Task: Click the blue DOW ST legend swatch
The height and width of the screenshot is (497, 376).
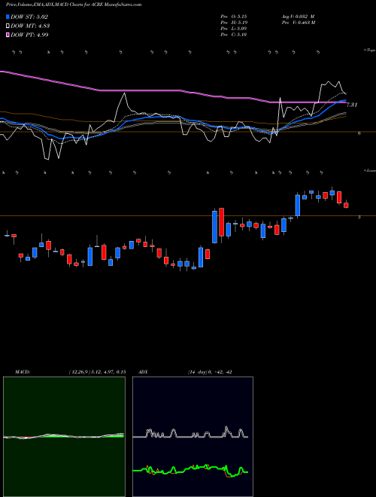Action: (8, 17)
